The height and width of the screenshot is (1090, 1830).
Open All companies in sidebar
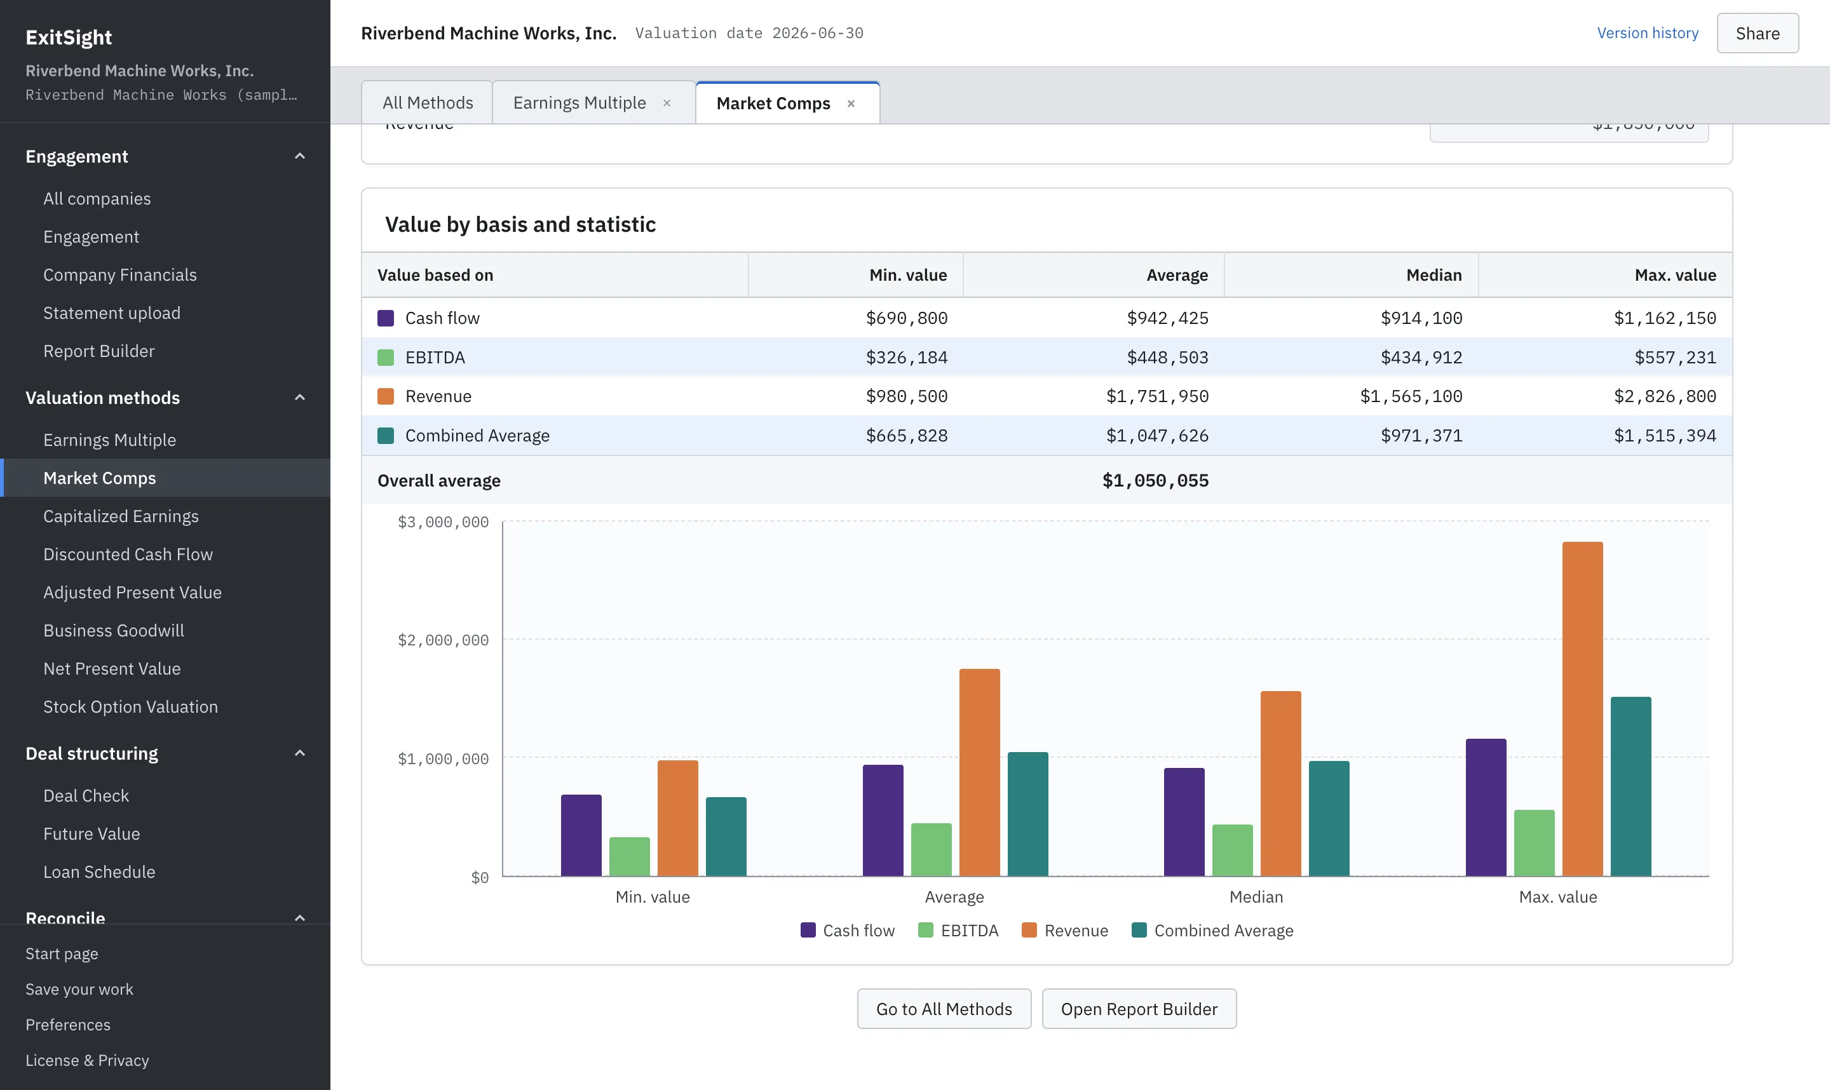point(165,198)
